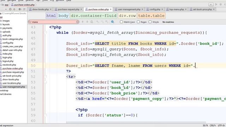Start debugging with the bug icon

tap(221, 5)
